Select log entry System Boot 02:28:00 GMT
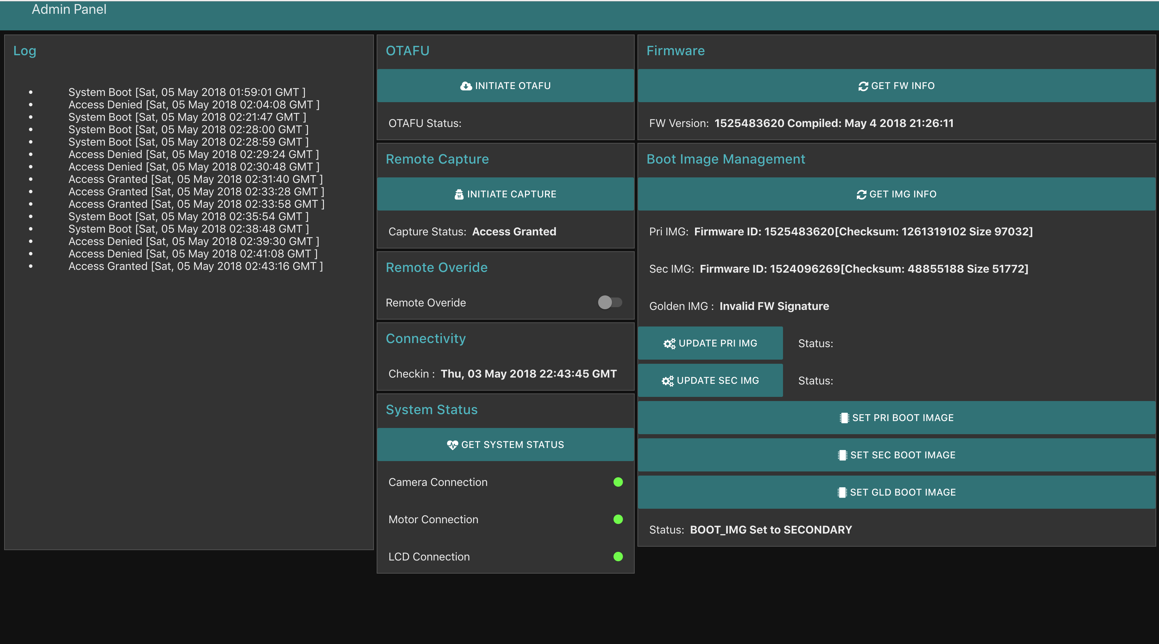This screenshot has width=1159, height=644. point(189,130)
